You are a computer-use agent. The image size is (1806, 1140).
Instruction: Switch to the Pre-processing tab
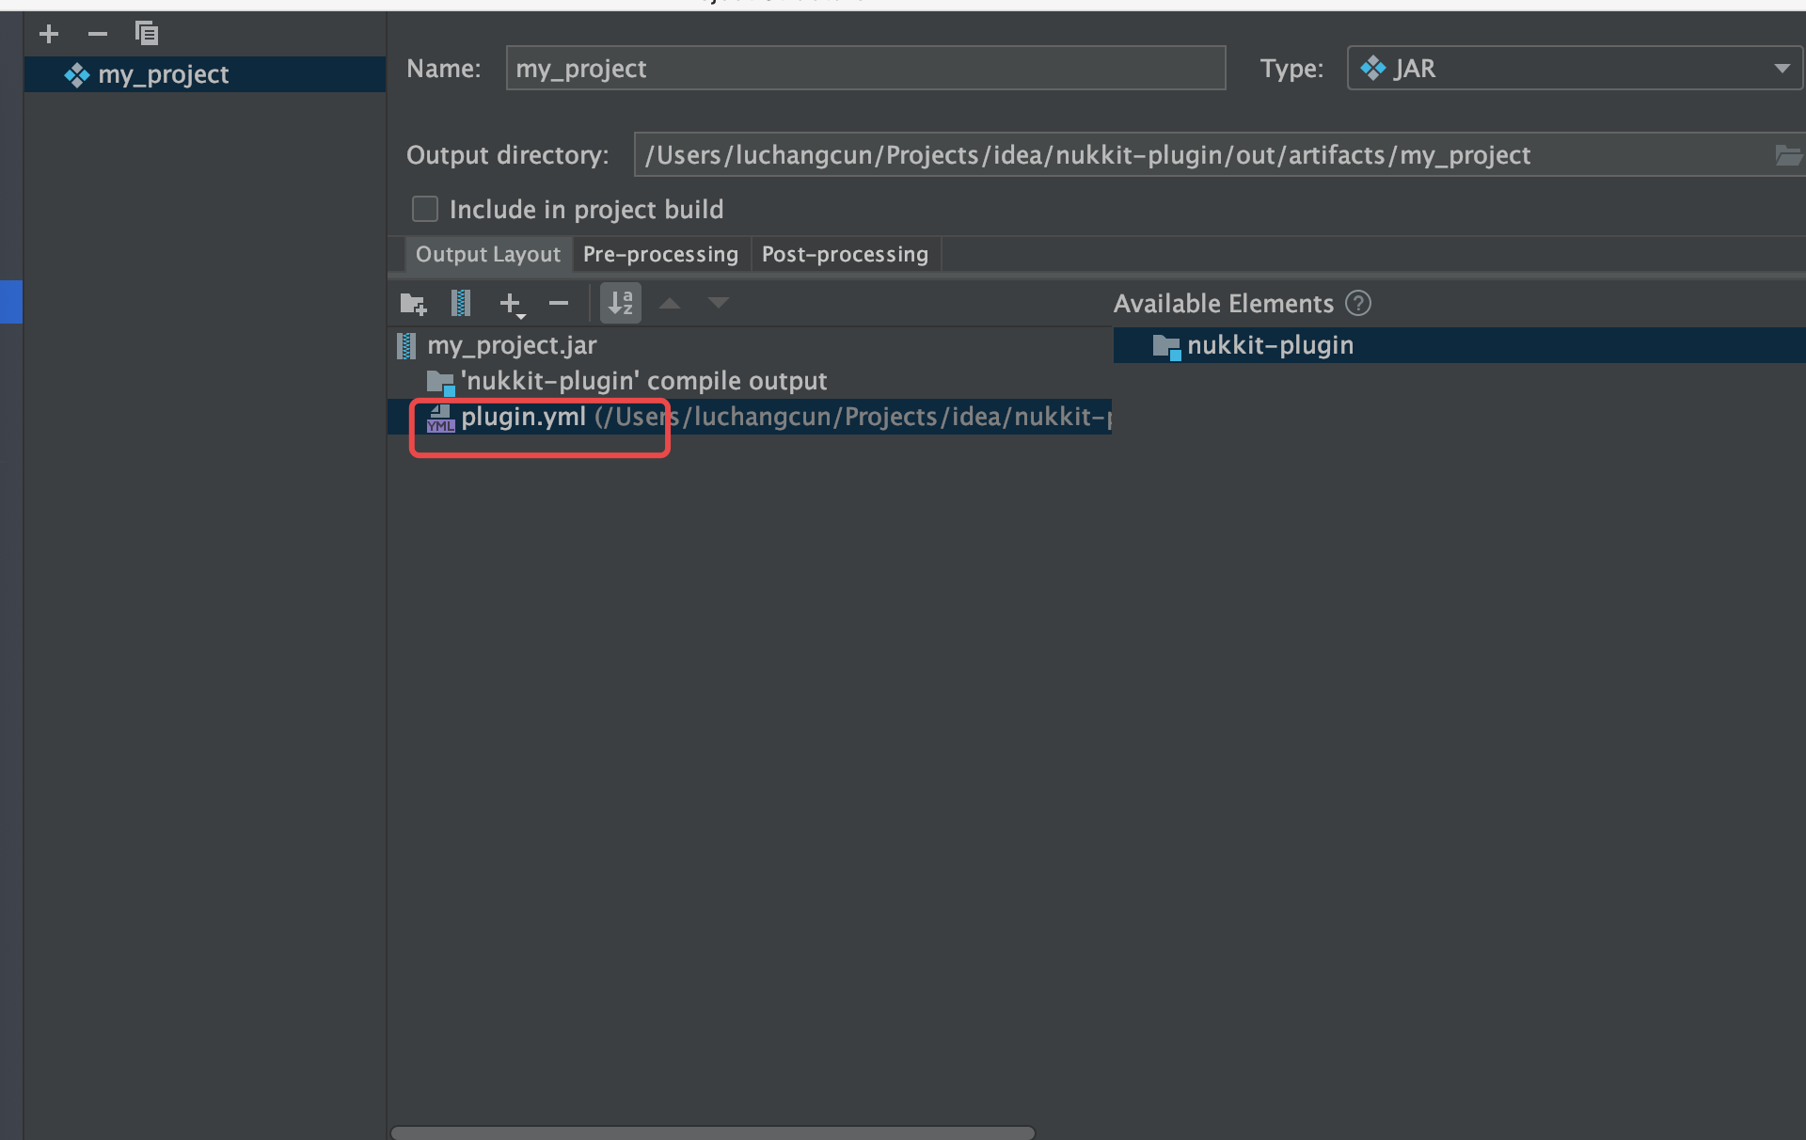(660, 255)
